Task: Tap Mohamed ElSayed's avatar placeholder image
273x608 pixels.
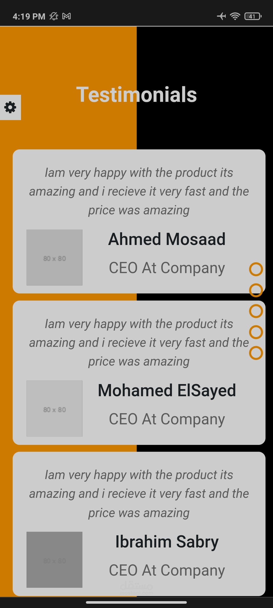Action: [54, 409]
